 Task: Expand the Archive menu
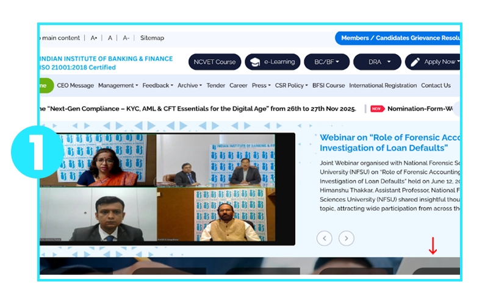pos(190,85)
